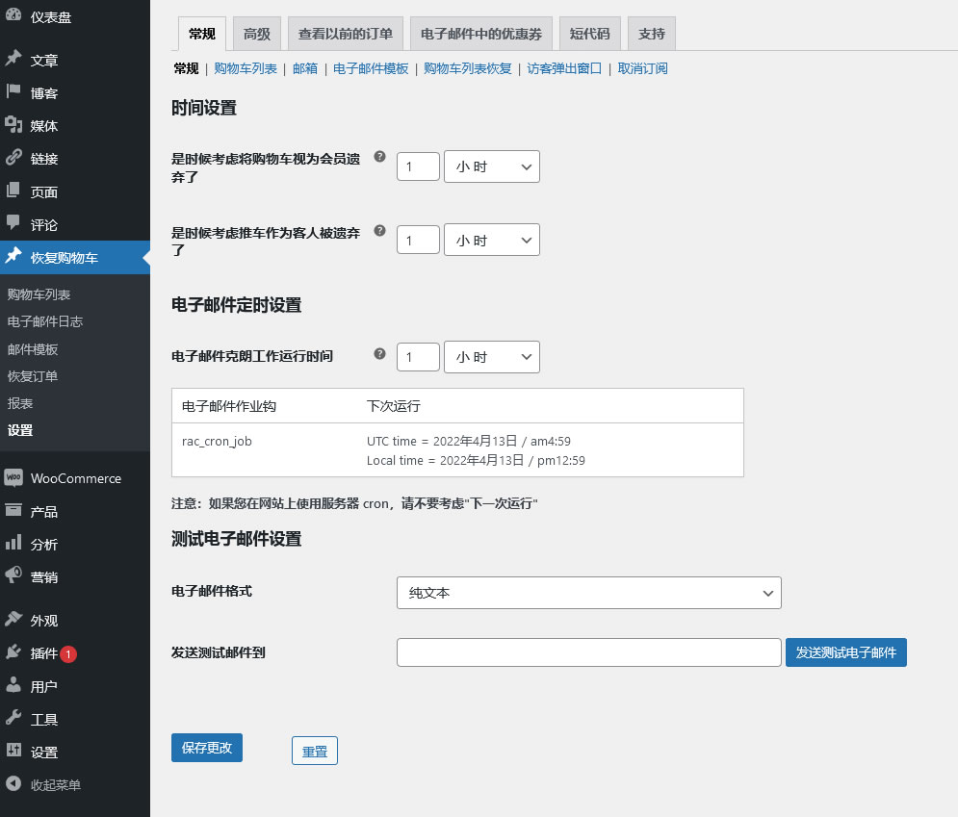Click the Local time pm12:59 text
The height and width of the screenshot is (817, 958).
(476, 460)
